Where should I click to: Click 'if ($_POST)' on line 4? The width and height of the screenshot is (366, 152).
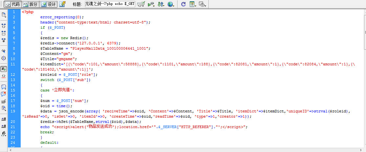[53, 28]
